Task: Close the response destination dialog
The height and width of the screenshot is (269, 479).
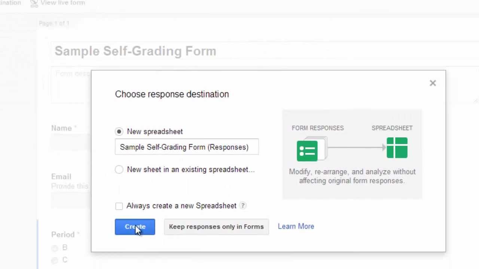Action: point(433,83)
